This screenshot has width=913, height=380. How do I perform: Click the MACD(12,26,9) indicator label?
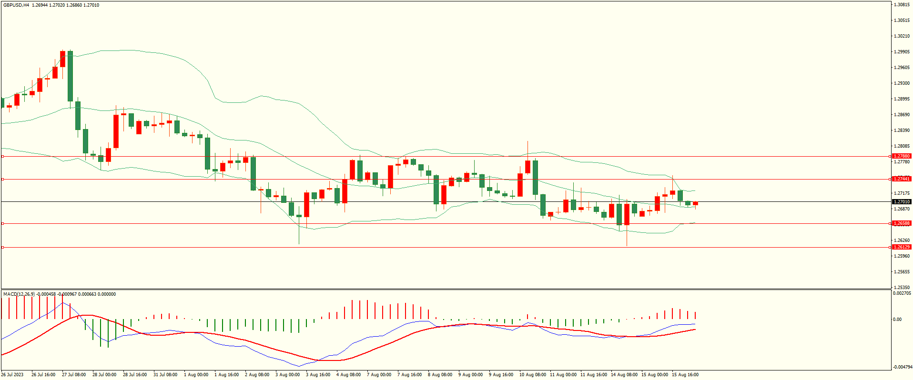(19, 294)
